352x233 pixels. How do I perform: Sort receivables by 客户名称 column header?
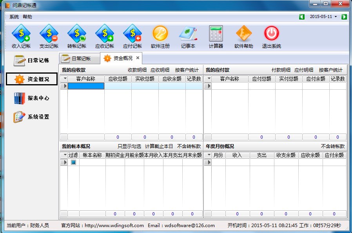(x=86, y=79)
